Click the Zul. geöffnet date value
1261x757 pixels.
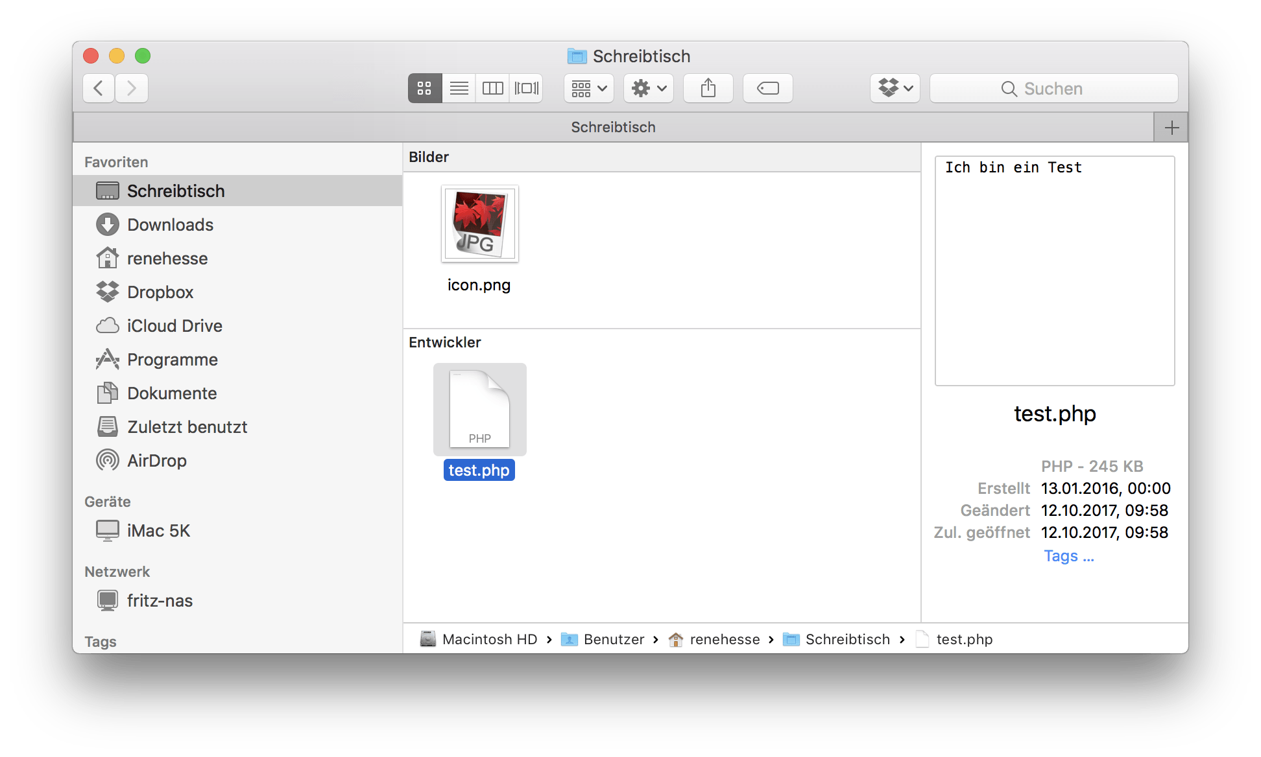click(1104, 532)
